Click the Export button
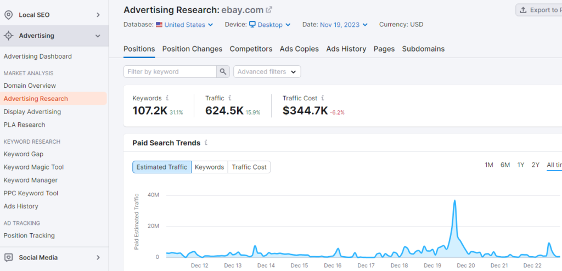The width and height of the screenshot is (562, 271). [539, 10]
